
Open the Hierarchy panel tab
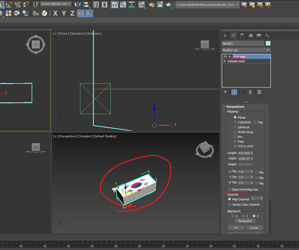(242, 36)
